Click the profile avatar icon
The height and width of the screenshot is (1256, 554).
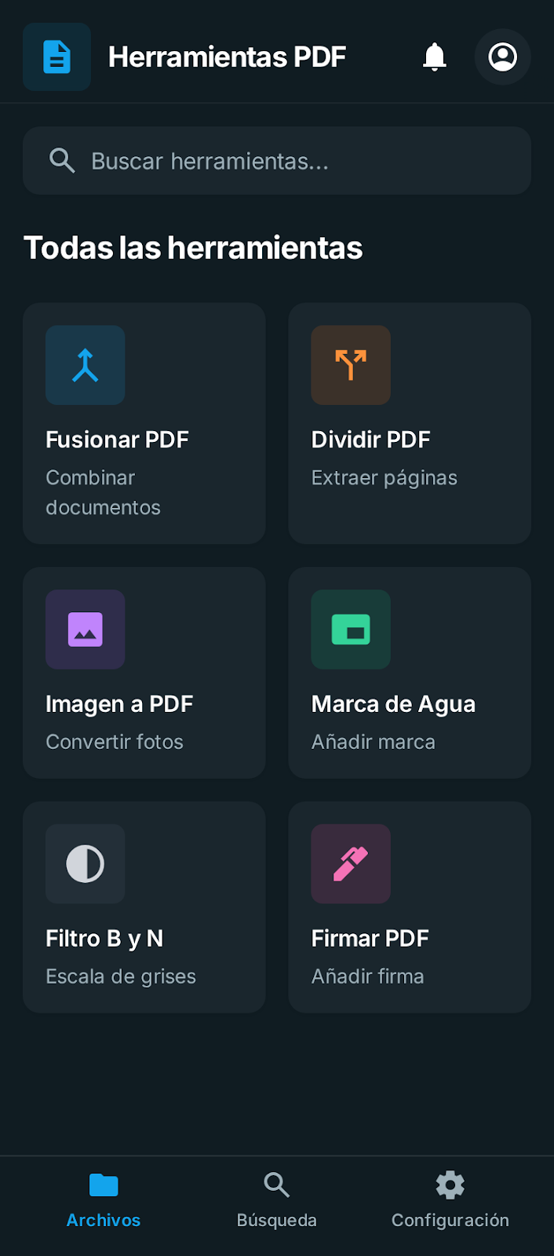502,57
